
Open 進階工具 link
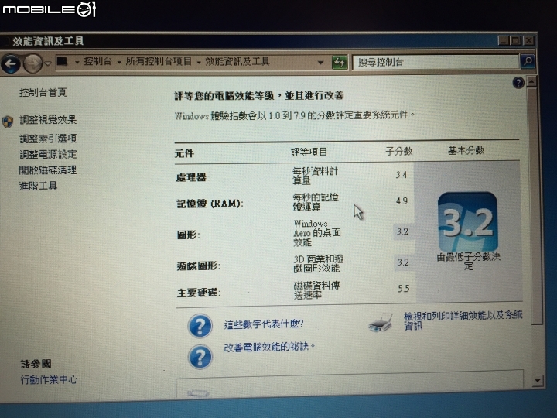point(38,186)
